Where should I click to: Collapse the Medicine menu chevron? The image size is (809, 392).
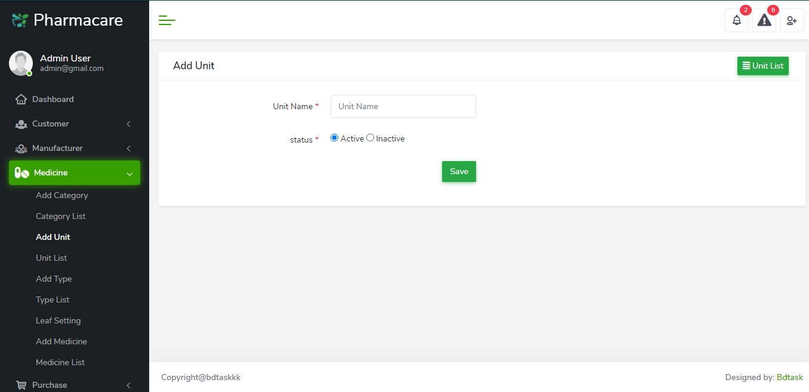click(129, 174)
